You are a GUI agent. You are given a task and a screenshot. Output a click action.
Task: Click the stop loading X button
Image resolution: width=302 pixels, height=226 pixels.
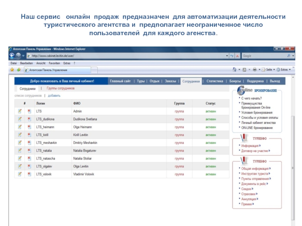coord(237,56)
